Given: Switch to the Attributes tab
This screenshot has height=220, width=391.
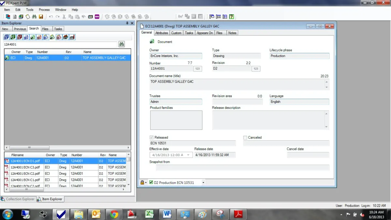Looking at the screenshot, I should (x=161, y=33).
